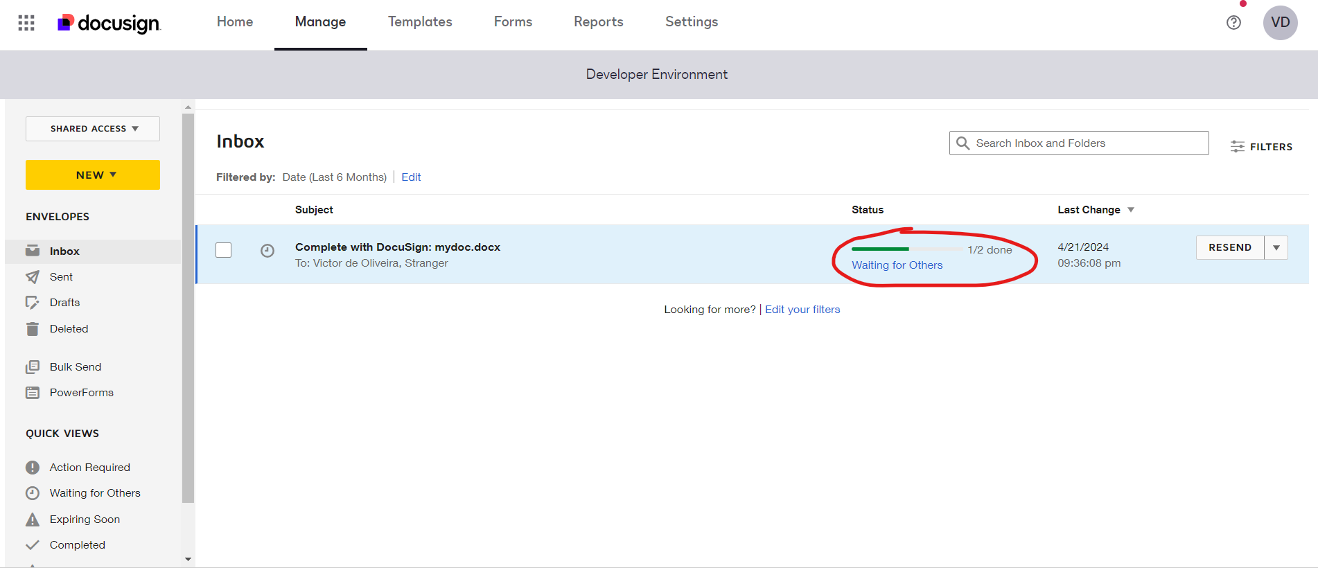
Task: Open the Action Required quick view
Action: (90, 468)
